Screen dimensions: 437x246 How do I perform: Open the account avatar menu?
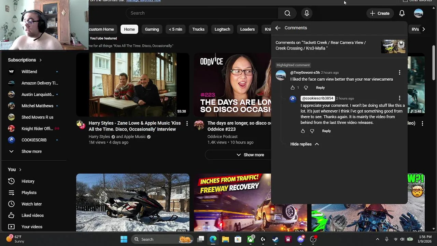[418, 13]
